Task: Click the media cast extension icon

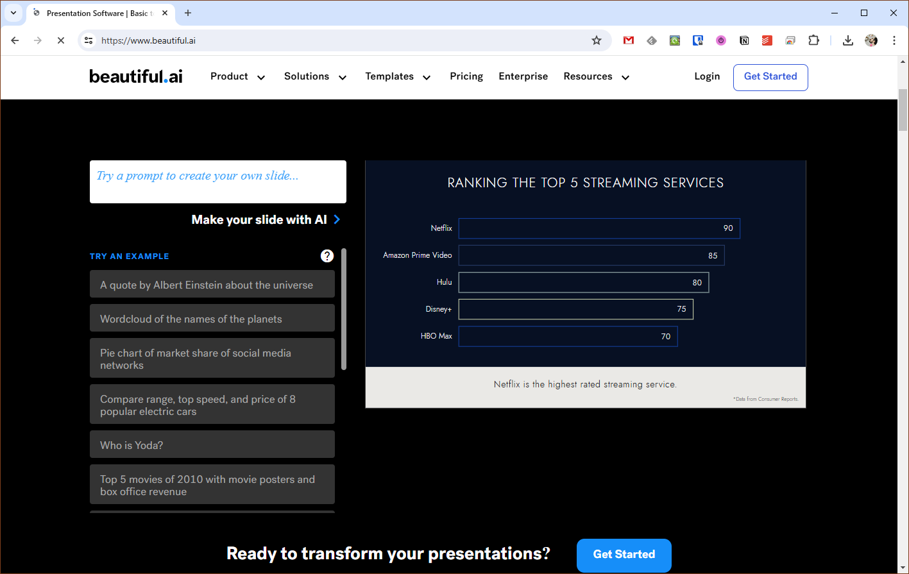Action: tap(790, 40)
